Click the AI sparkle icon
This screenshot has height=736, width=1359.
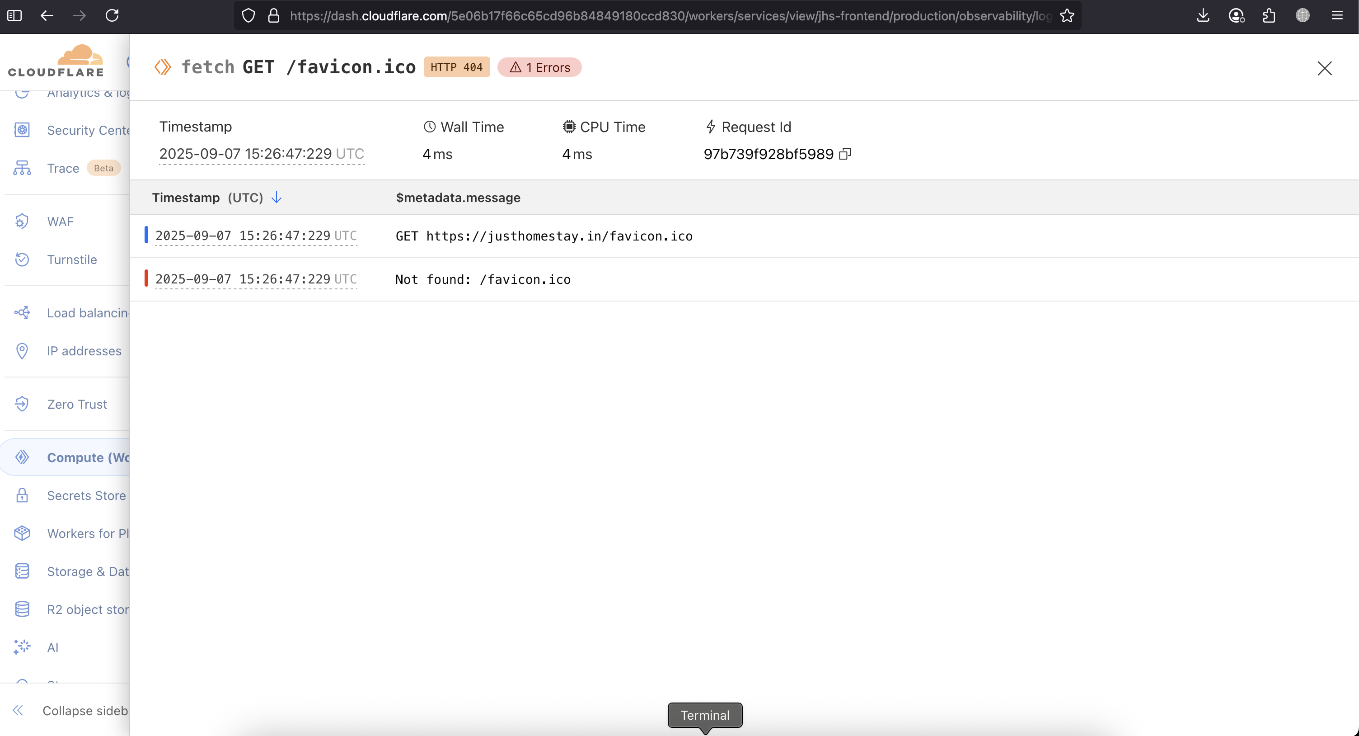[22, 647]
